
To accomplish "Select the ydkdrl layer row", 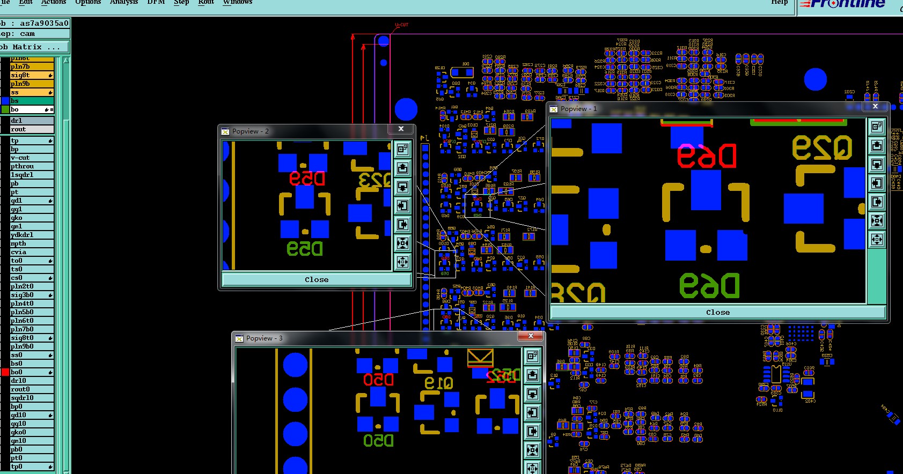I will tap(32, 235).
